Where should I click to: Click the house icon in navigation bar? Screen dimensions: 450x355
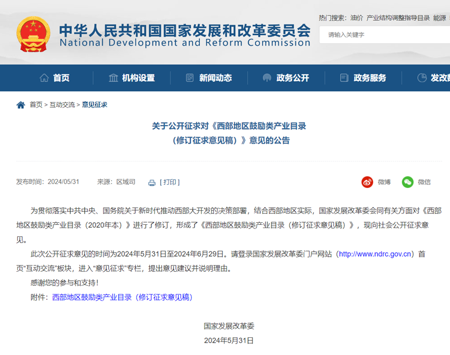tap(44, 78)
